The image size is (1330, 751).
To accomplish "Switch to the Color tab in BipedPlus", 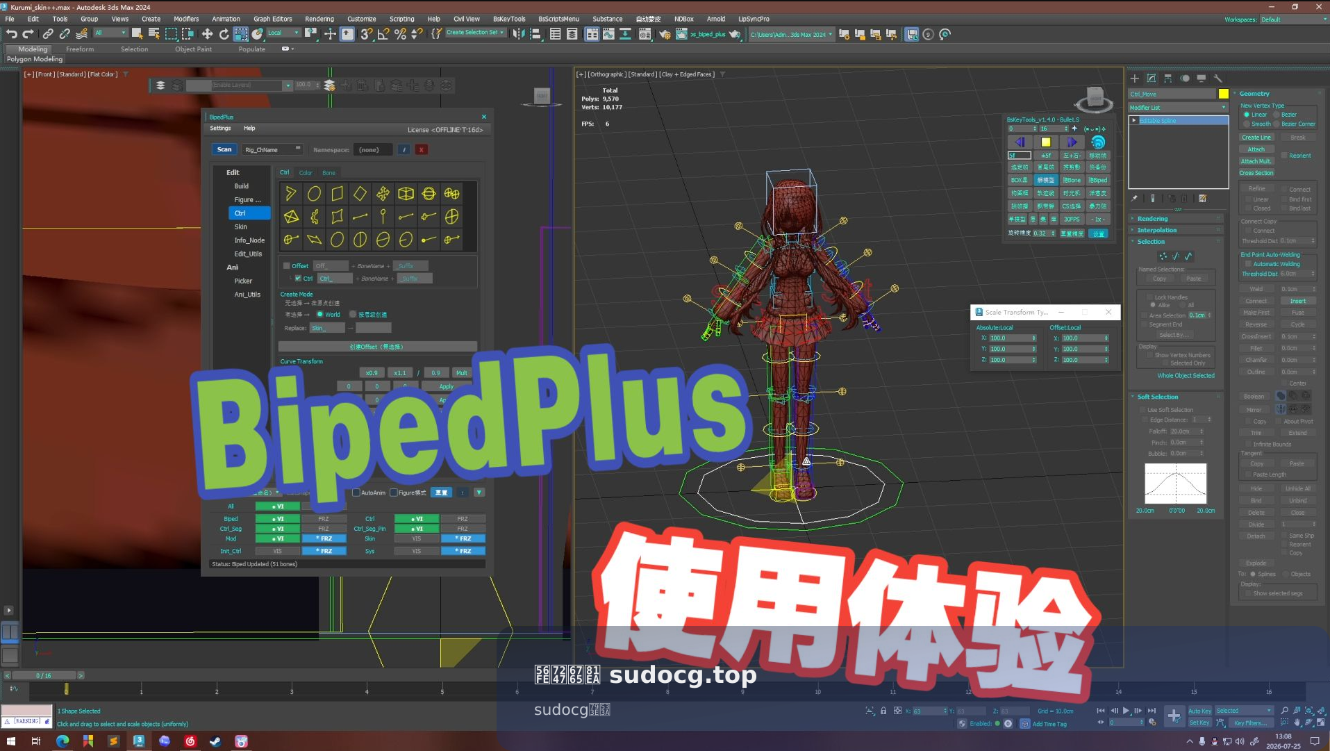I will click(306, 172).
